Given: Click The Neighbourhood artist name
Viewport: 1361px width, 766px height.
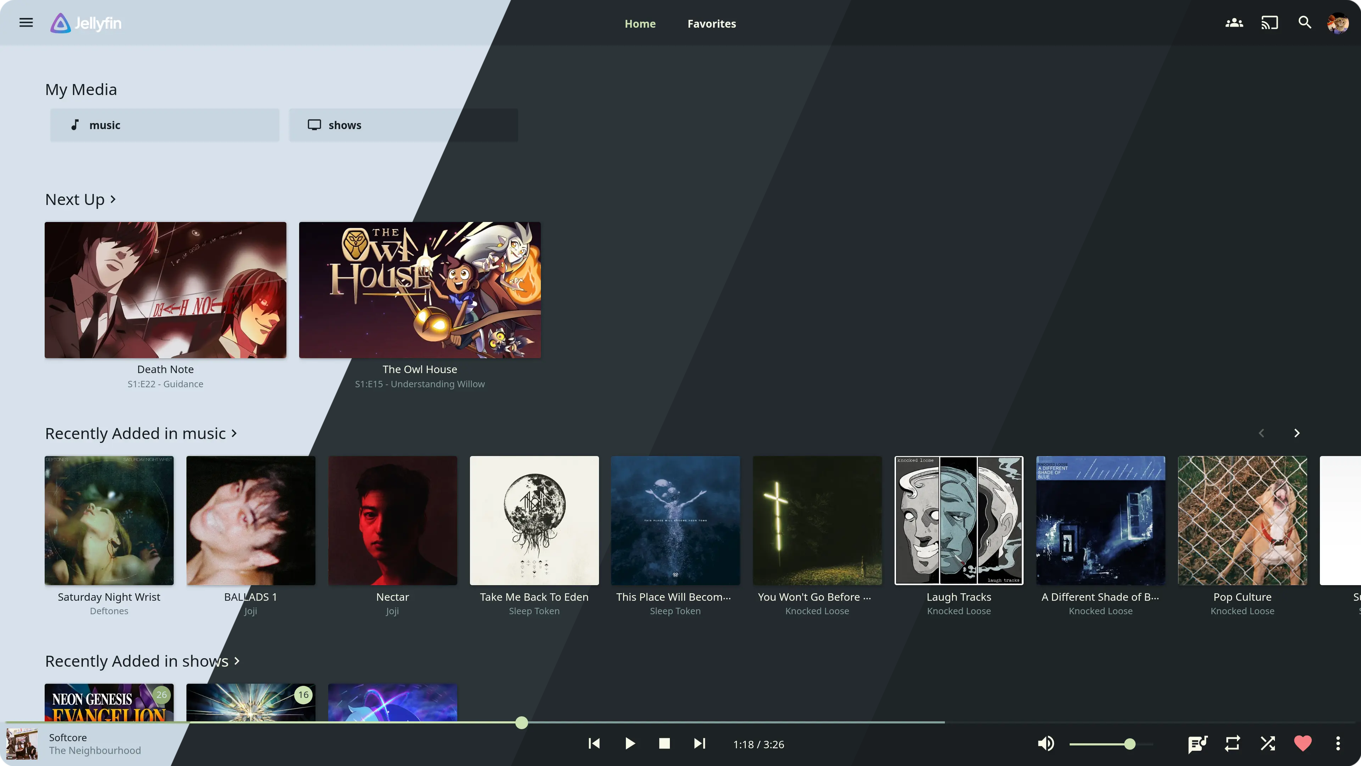Looking at the screenshot, I should [x=95, y=751].
